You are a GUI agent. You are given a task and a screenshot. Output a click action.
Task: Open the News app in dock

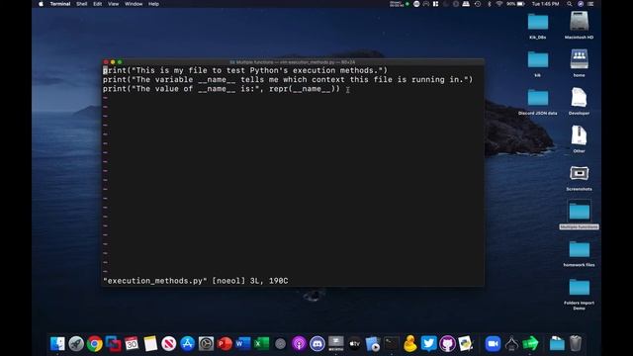click(169, 343)
